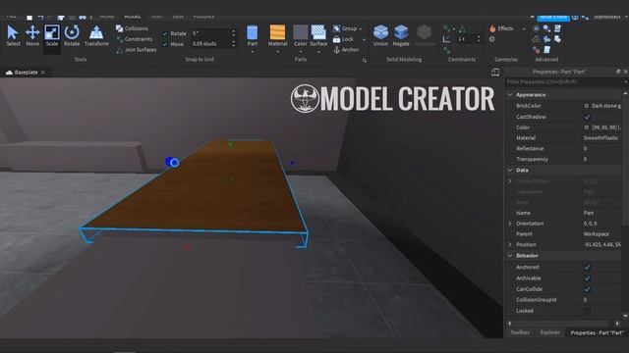Click the SmoothPlastic Material value
This screenshot has height=353, width=629.
click(600, 138)
